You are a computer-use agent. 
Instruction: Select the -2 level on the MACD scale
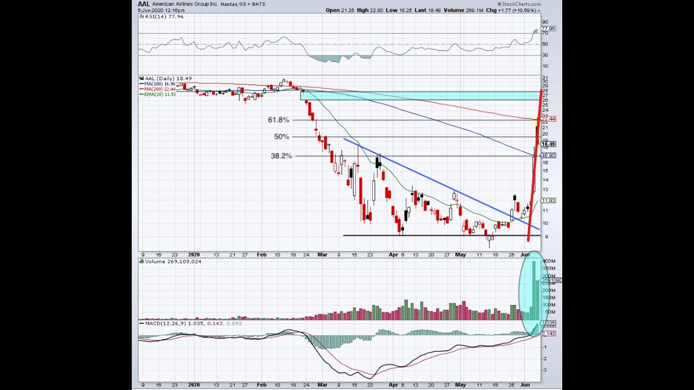(x=544, y=359)
